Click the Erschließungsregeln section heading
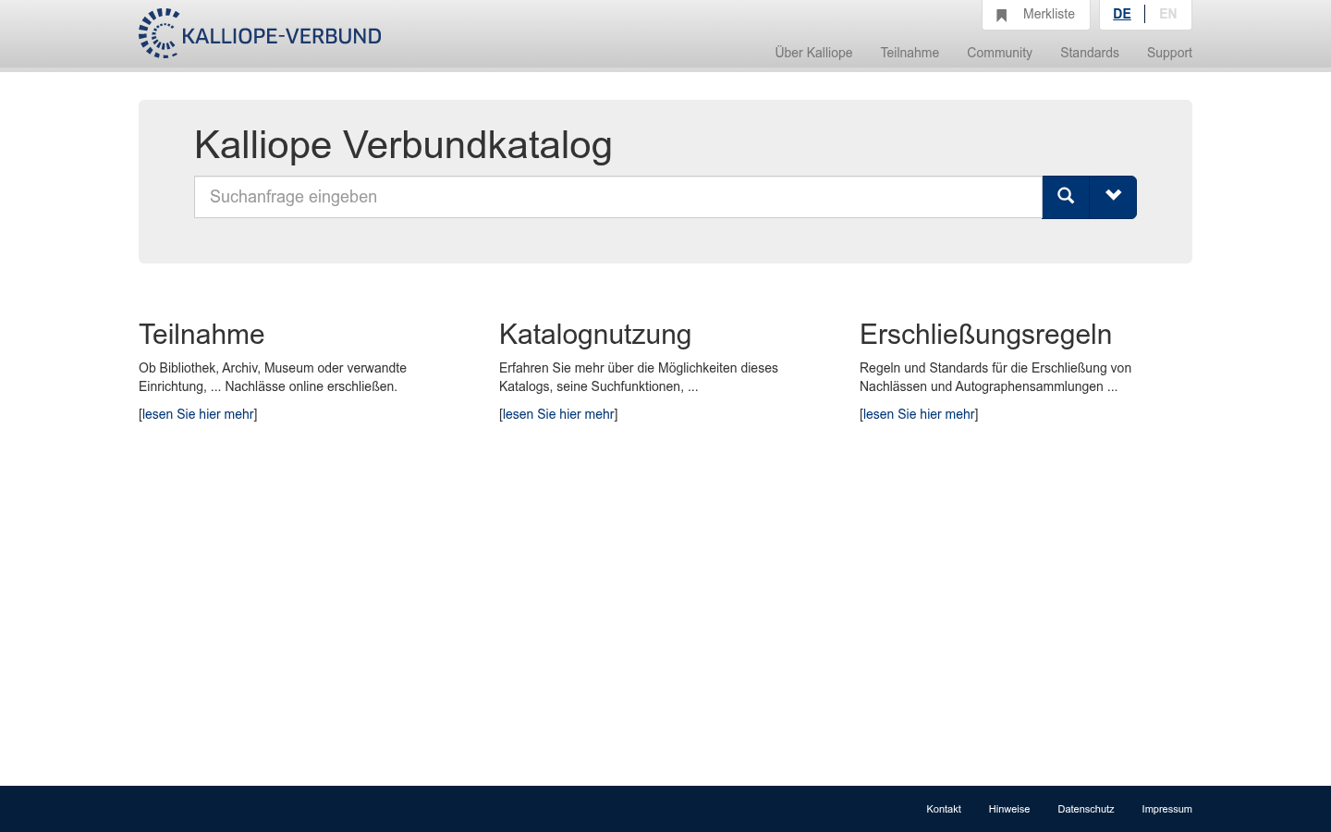 [985, 335]
